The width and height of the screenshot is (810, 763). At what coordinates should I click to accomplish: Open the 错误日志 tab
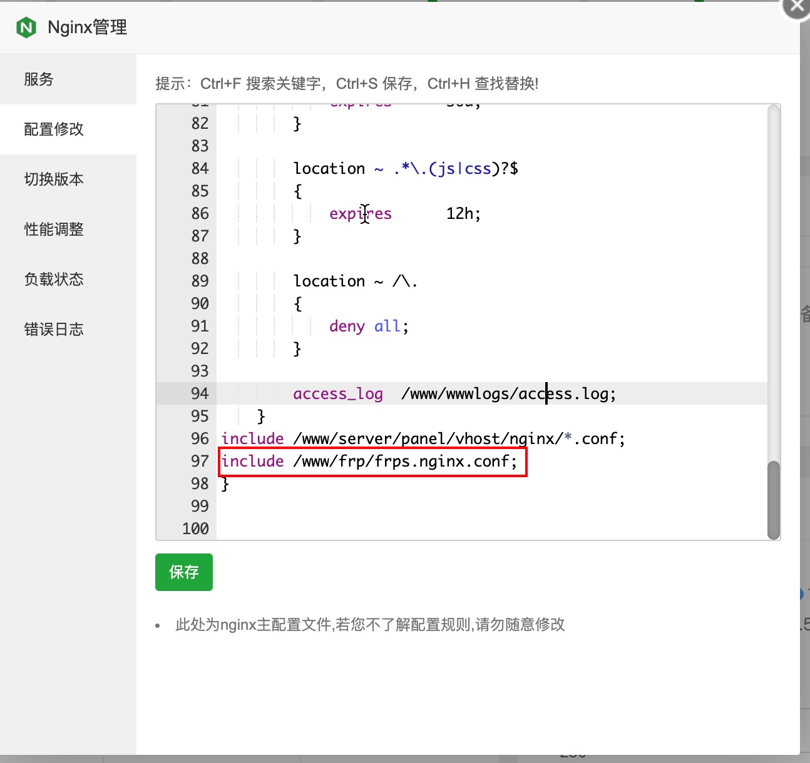click(x=68, y=330)
